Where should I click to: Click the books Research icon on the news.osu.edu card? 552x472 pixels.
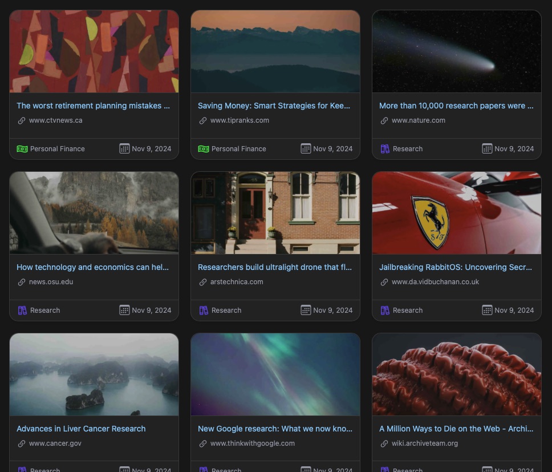pos(22,310)
